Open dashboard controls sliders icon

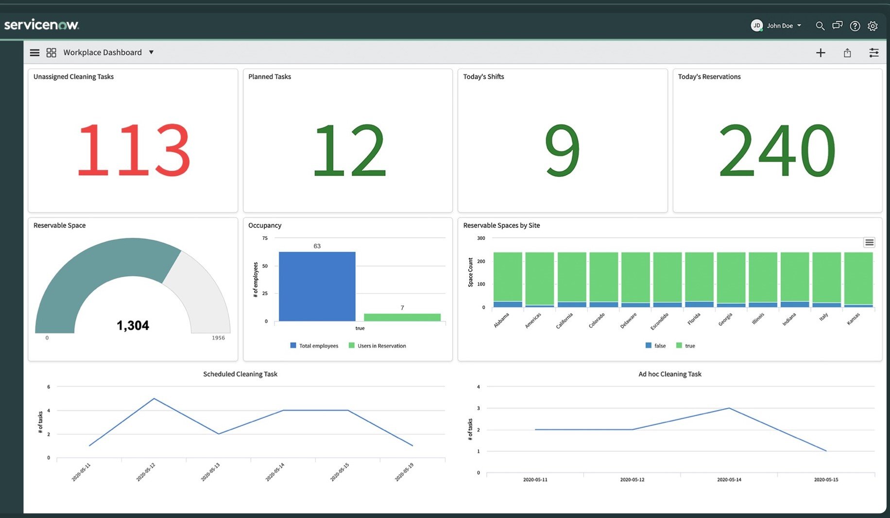[x=873, y=52]
